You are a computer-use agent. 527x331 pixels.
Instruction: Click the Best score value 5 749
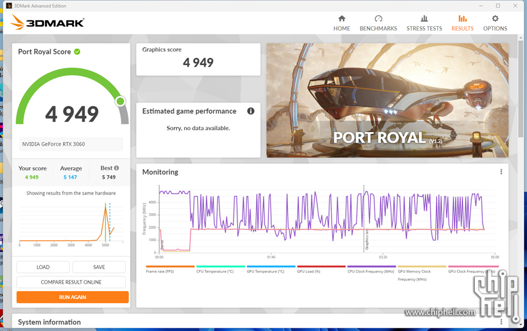(x=109, y=177)
